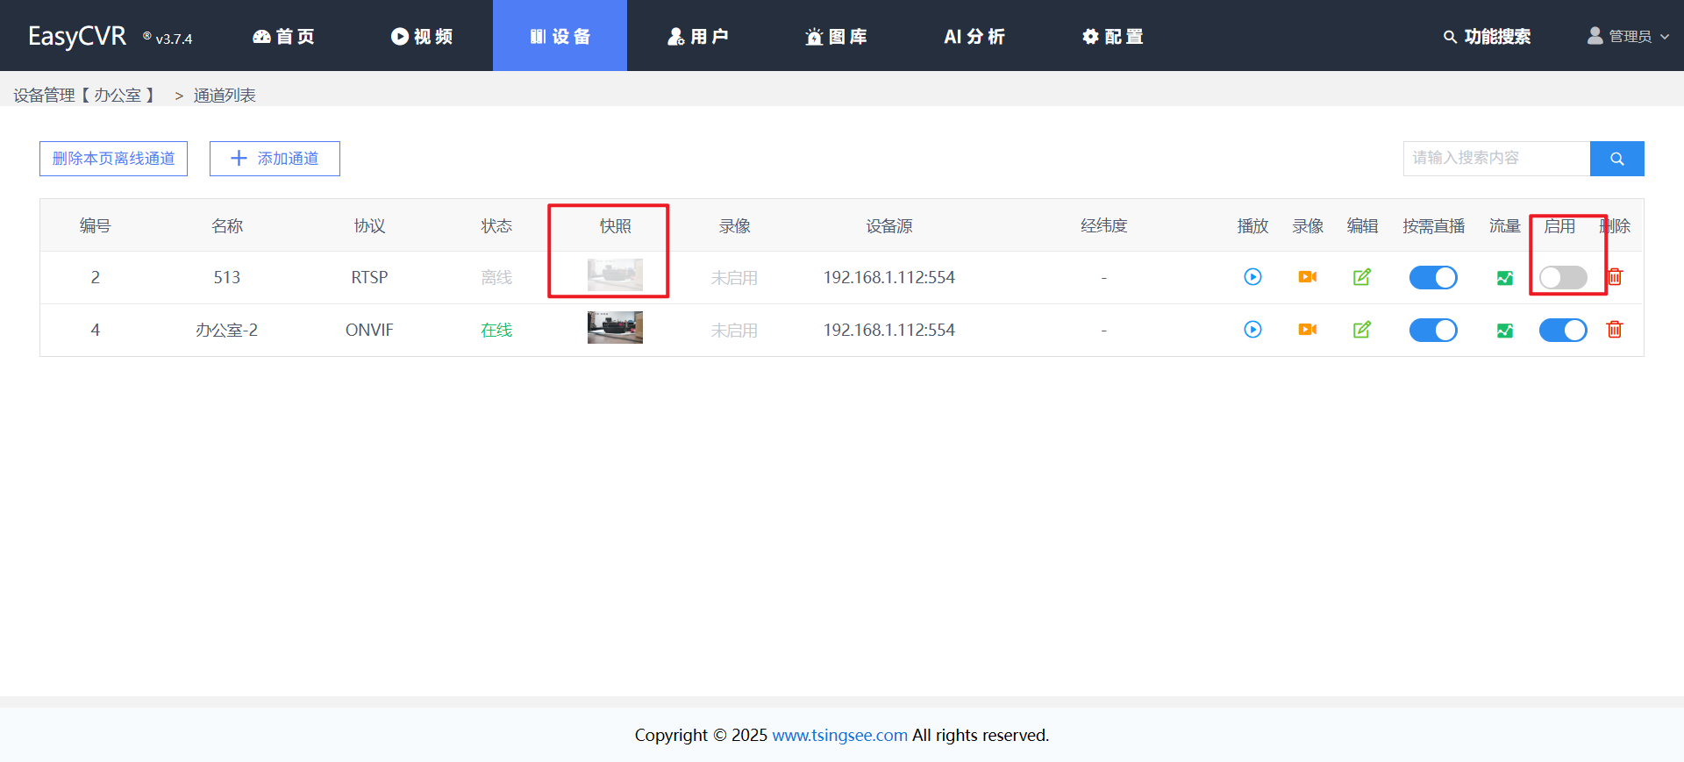This screenshot has height=762, width=1684.
Task: Play the 办公室-2 channel stream
Action: pos(1252,330)
